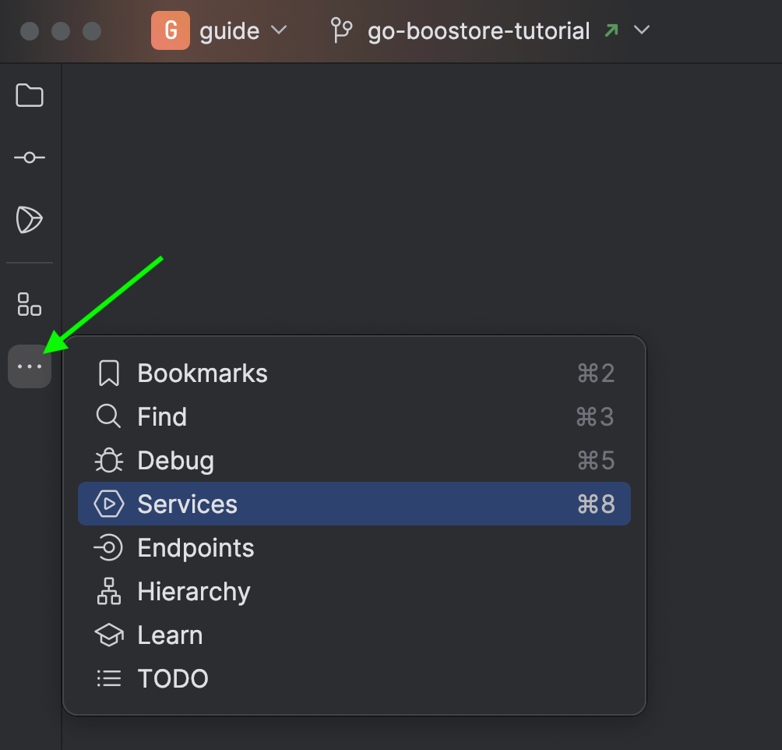Select Hierarchy from the menu
Viewport: 782px width, 750px height.
(193, 592)
